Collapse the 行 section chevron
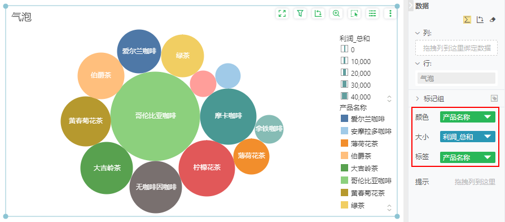Image resolution: width=505 pixels, height=222 pixels. [418, 64]
